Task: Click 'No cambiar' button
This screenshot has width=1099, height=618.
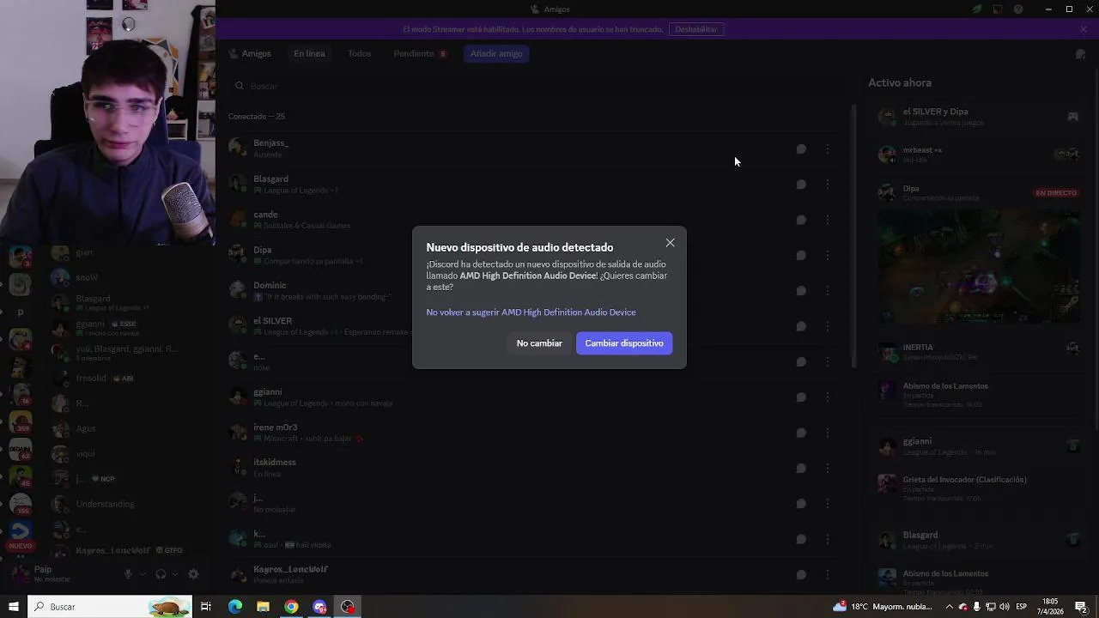Action: (x=539, y=343)
